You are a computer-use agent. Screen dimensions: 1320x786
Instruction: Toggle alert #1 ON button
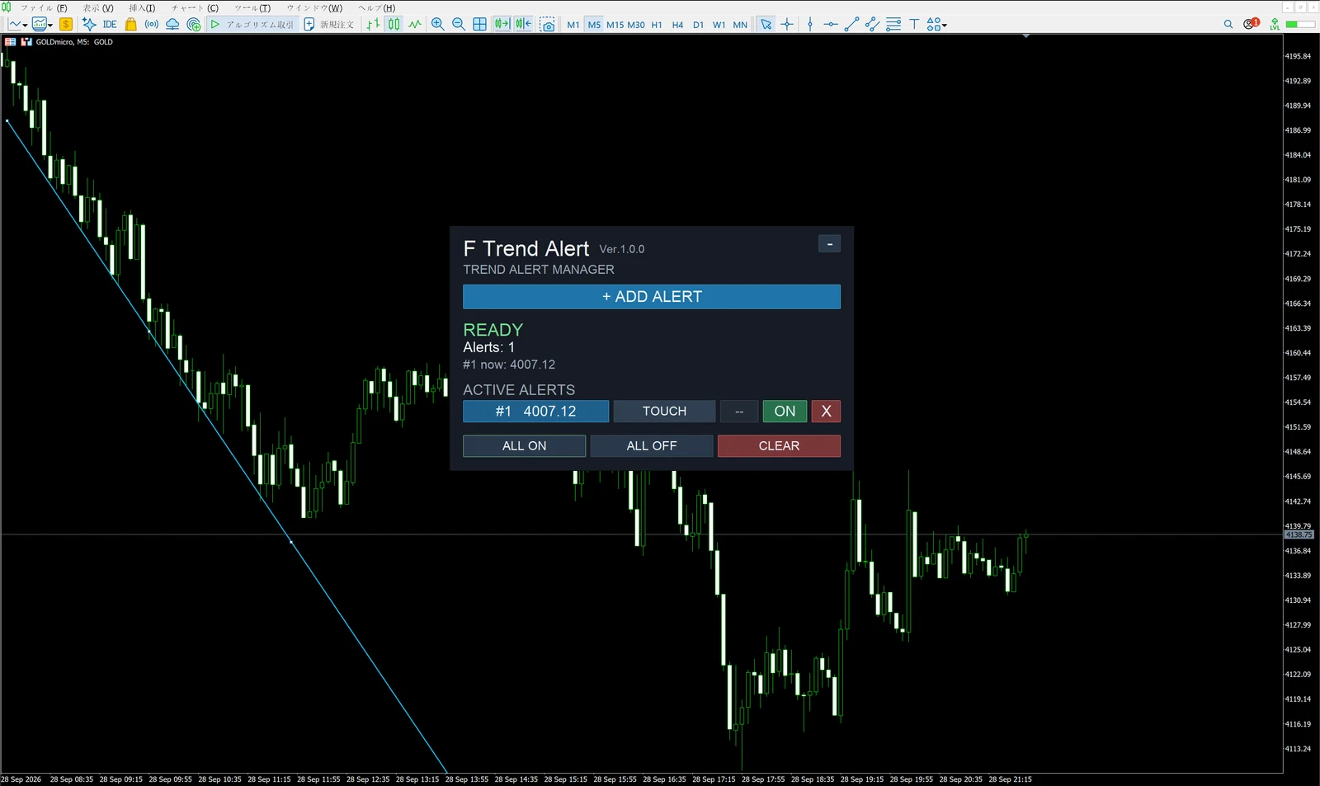tap(785, 411)
